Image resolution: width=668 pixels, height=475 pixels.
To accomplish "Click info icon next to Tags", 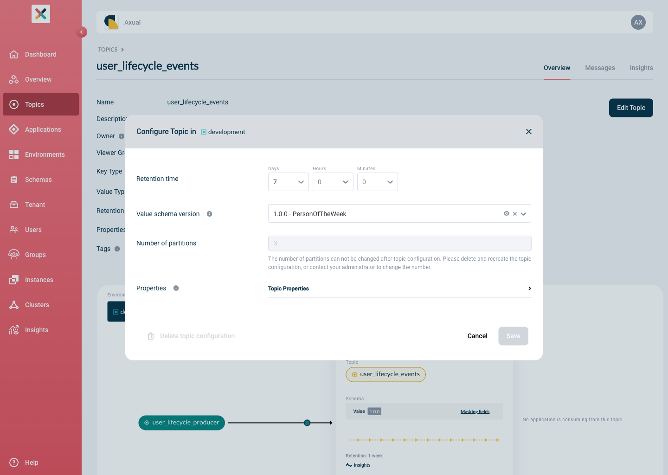I will (117, 249).
